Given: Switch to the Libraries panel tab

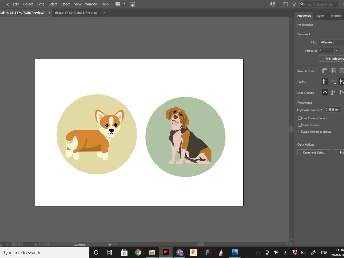Looking at the screenshot, I should [335, 16].
